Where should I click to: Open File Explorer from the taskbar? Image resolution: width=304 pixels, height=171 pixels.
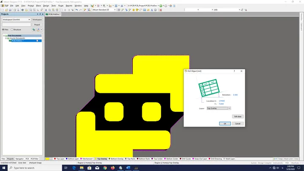point(81,168)
